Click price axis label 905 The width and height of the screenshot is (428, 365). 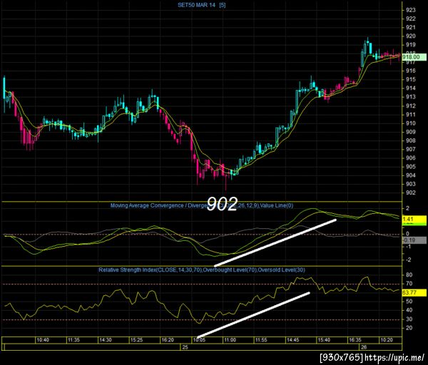point(411,167)
